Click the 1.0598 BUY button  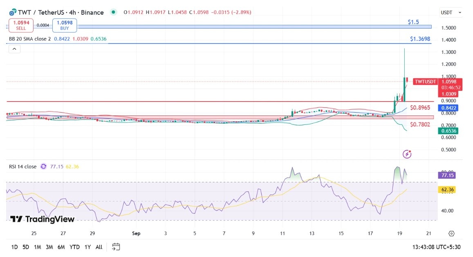point(65,25)
